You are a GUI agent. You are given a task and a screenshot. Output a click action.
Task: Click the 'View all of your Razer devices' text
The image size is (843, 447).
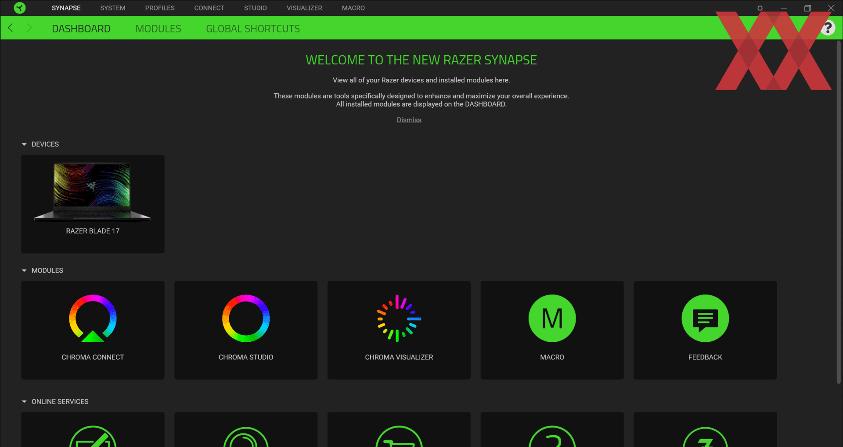(421, 80)
